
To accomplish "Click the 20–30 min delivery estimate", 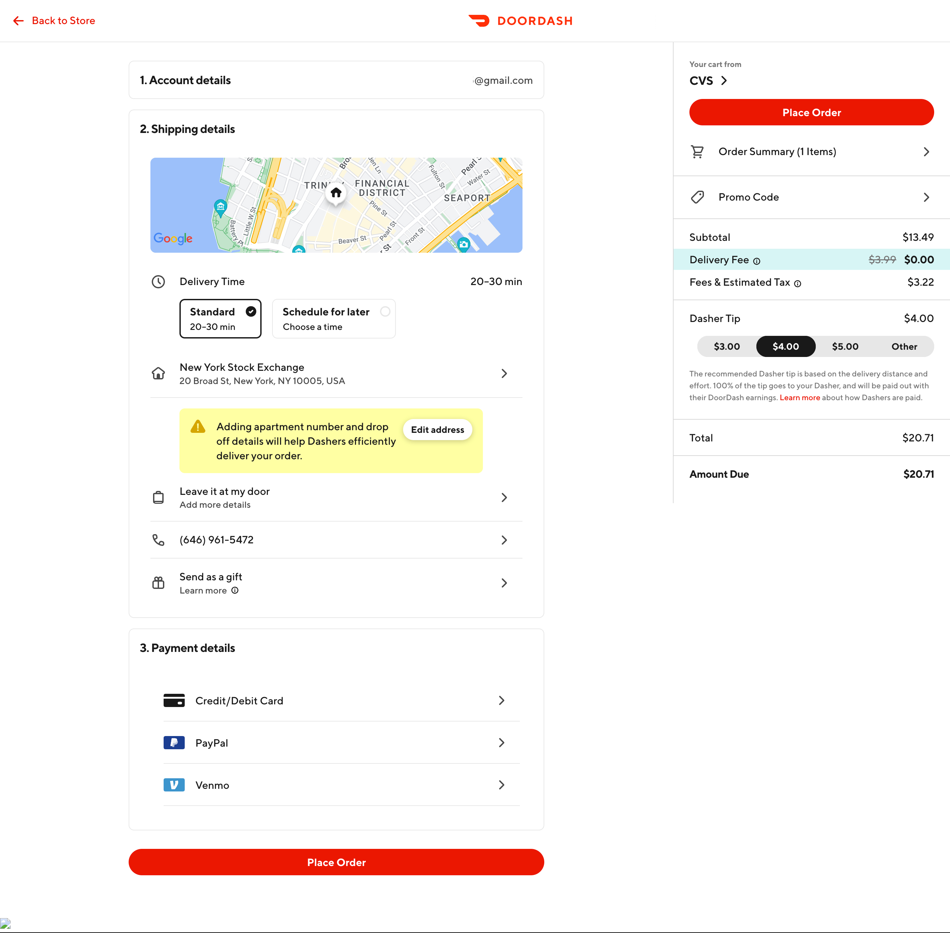I will tap(496, 282).
